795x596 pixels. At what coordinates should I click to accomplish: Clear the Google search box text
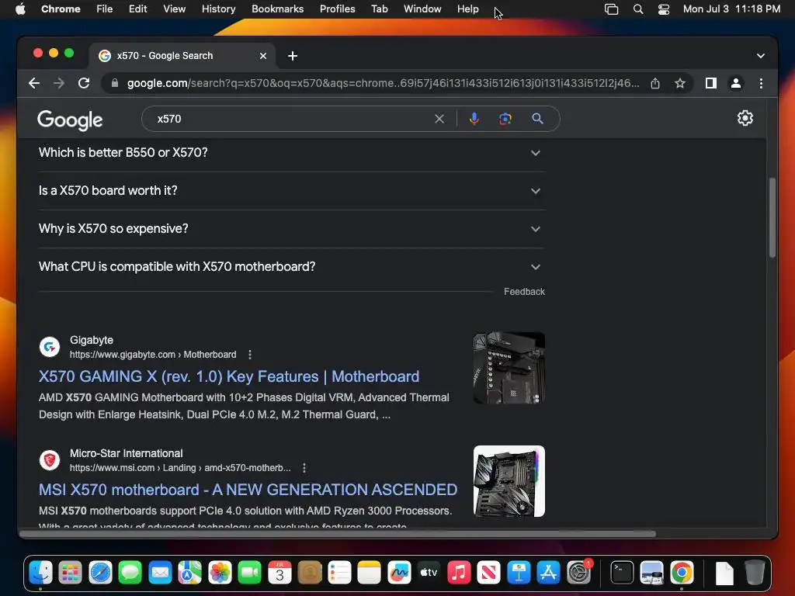pos(439,119)
